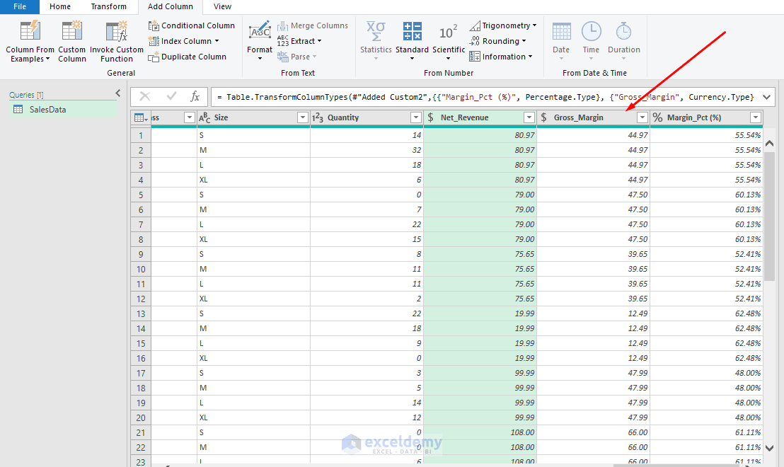Select Size cell in row 4
This screenshot has height=467, width=784.
[x=253, y=180]
